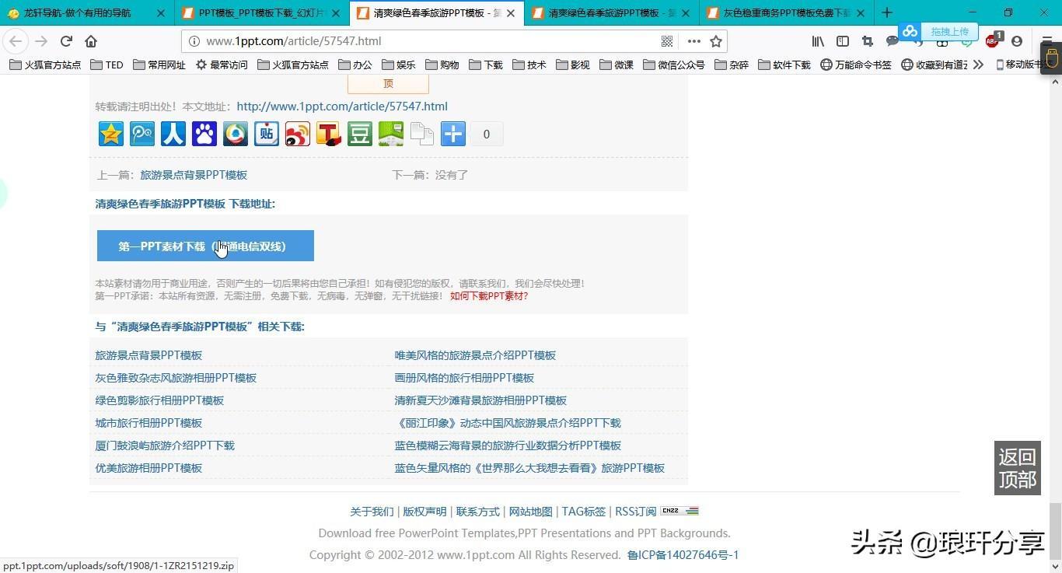Screen dimensions: 1062x573
Task: Open previous article 旅游景点背景PPT模板
Action: [x=194, y=175]
